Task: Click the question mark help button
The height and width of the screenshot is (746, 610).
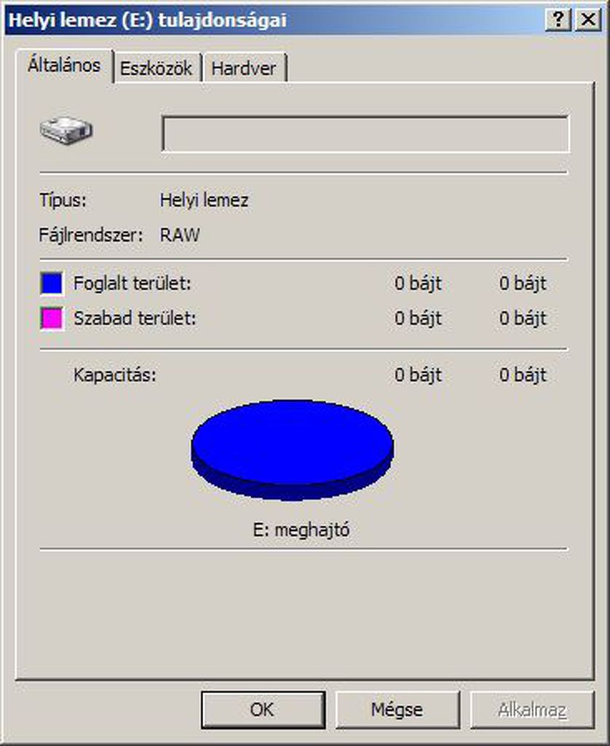Action: click(558, 20)
